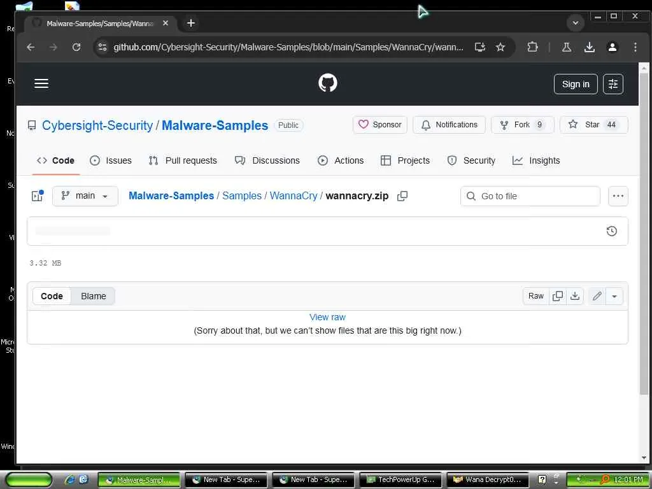This screenshot has width=652, height=489.
Task: Click View raw link
Action: pyautogui.click(x=328, y=317)
